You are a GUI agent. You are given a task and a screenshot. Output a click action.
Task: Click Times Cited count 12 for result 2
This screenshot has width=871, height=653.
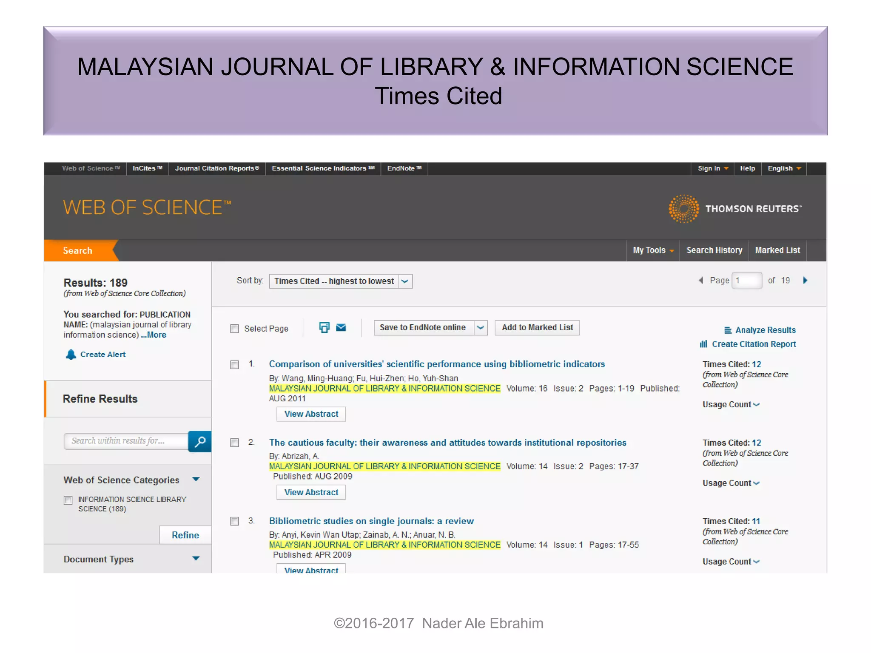(x=756, y=443)
